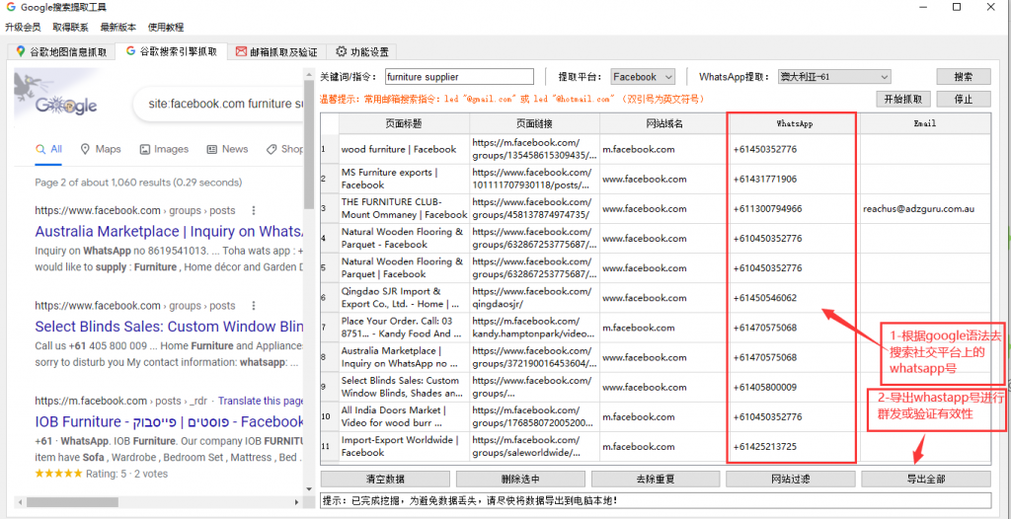Select THE FURNITURE CLUB-Mount Ommaney cell
The width and height of the screenshot is (1011, 519).
[404, 208]
